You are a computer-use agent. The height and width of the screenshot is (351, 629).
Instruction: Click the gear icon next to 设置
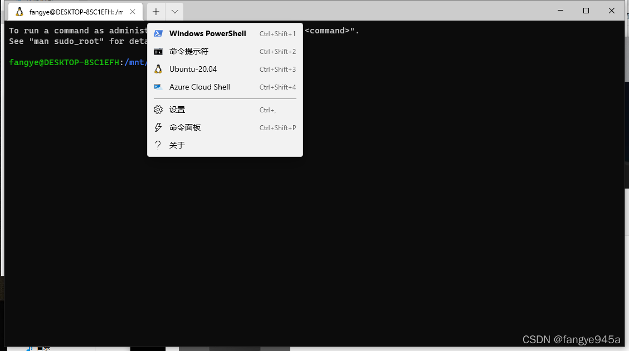(x=158, y=110)
